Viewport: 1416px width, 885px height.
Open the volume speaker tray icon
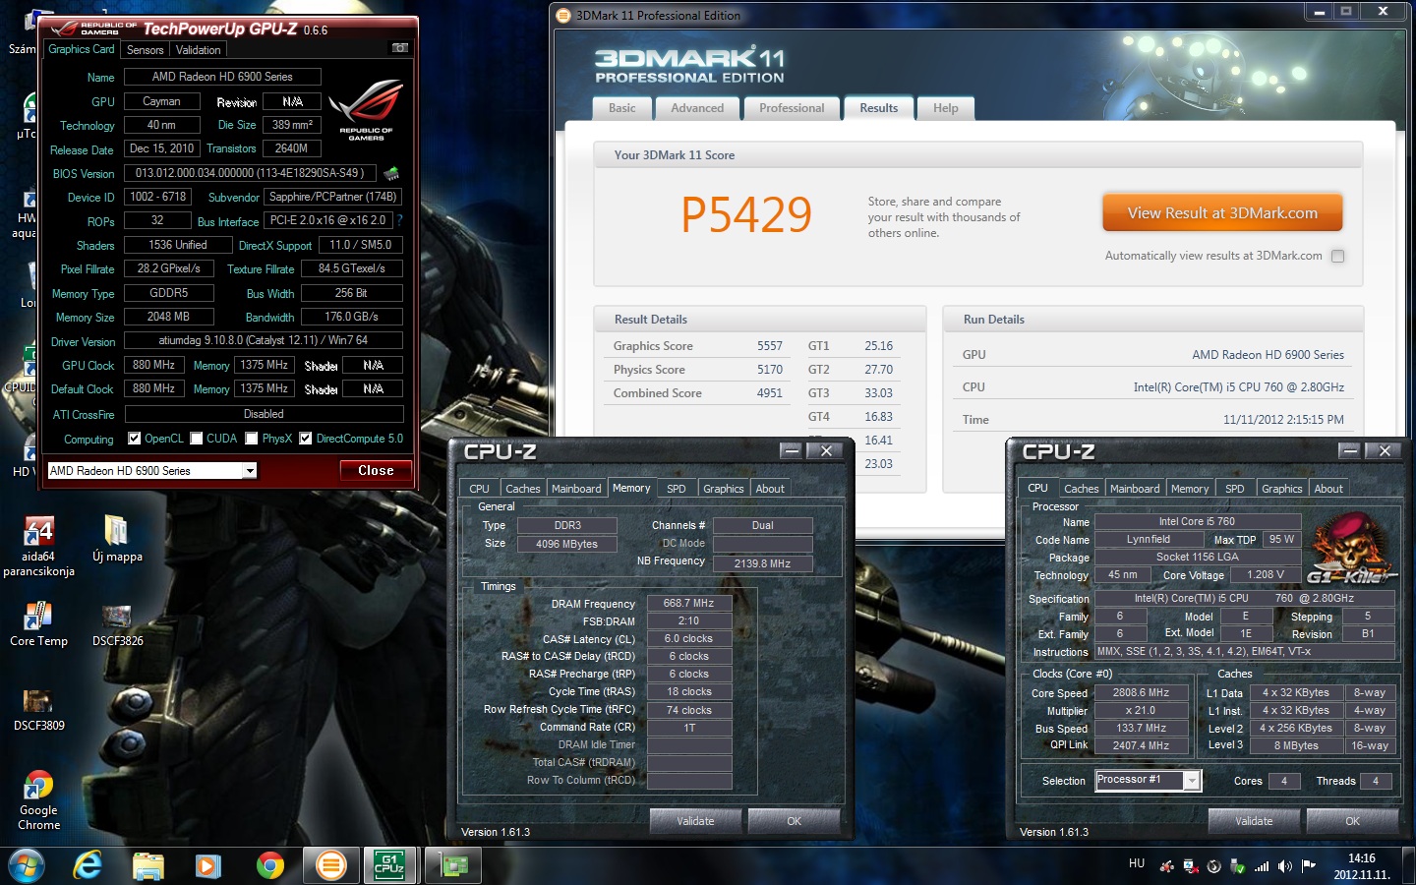click(1285, 866)
